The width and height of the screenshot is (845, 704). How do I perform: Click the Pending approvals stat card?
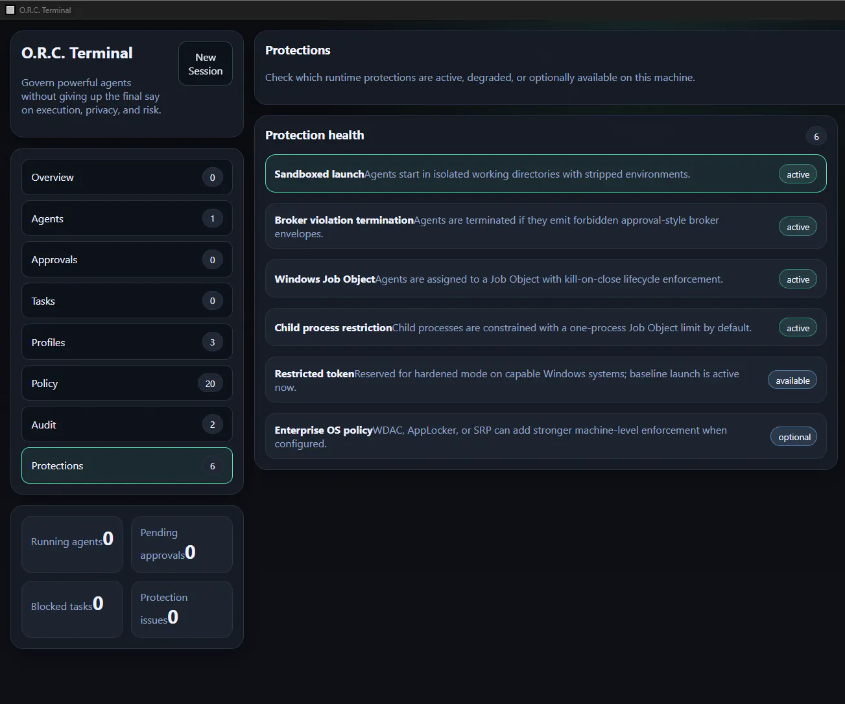click(x=182, y=545)
